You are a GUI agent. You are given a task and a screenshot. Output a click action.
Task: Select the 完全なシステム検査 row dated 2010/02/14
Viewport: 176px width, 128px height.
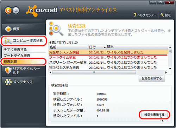pos(108,68)
